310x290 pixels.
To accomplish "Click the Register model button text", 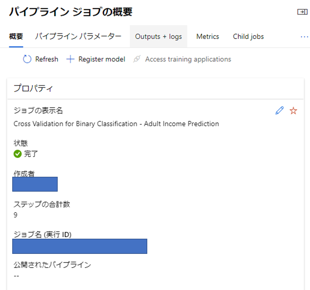I will pyautogui.click(x=102, y=59).
